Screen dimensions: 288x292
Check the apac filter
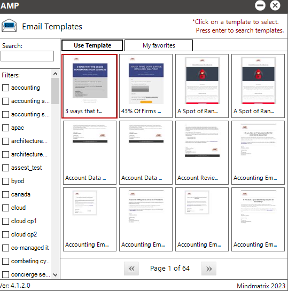tap(5, 128)
